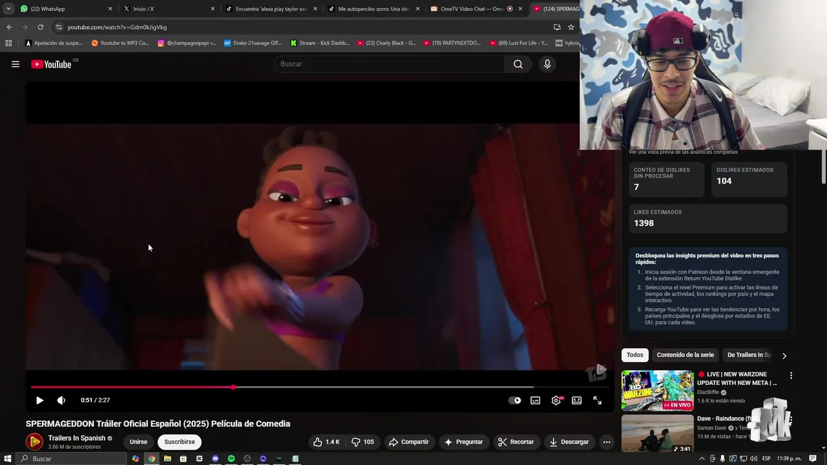827x465 pixels.
Task: Open the Preguntar AI button
Action: tap(463, 442)
